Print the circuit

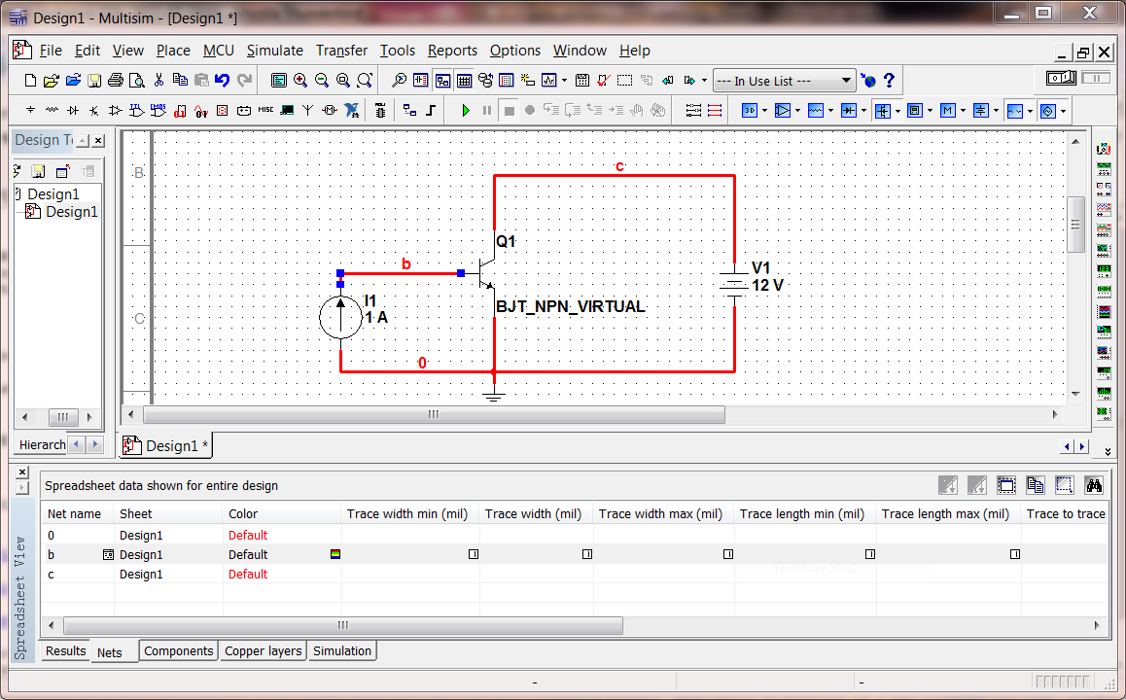[x=116, y=81]
